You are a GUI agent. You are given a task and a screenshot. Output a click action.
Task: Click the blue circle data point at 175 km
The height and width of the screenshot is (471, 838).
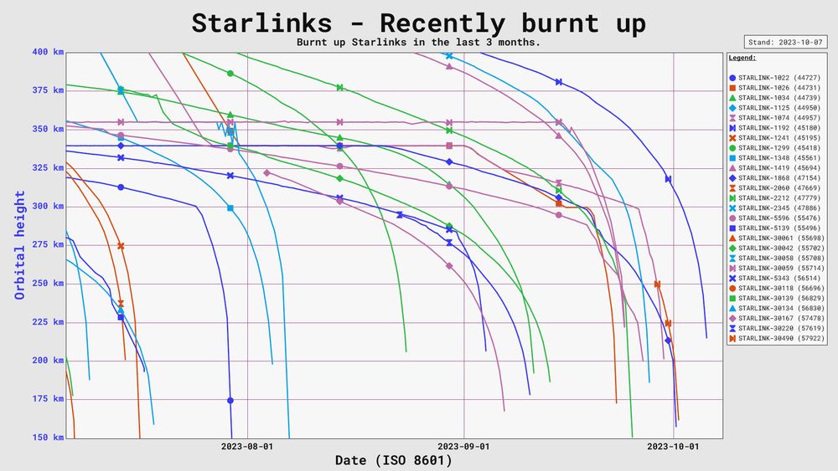pos(230,401)
